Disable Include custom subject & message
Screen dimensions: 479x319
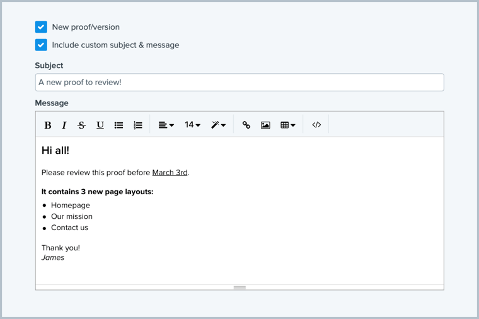click(41, 45)
